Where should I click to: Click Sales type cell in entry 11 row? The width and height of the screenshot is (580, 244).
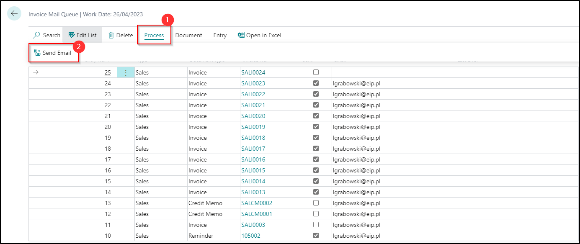point(161,225)
